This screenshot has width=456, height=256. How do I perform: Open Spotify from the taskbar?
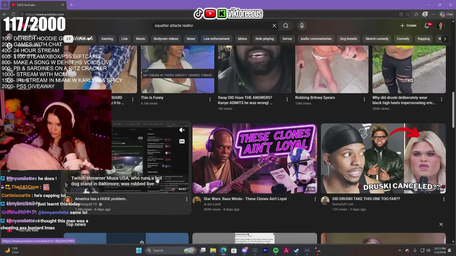click(x=276, y=250)
